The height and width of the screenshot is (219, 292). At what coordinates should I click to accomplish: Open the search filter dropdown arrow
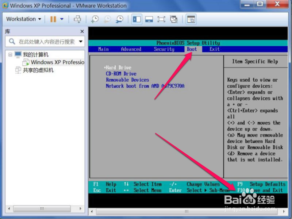click(x=81, y=41)
